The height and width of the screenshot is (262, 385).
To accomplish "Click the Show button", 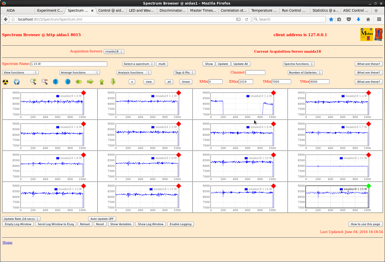I will point(209,64).
